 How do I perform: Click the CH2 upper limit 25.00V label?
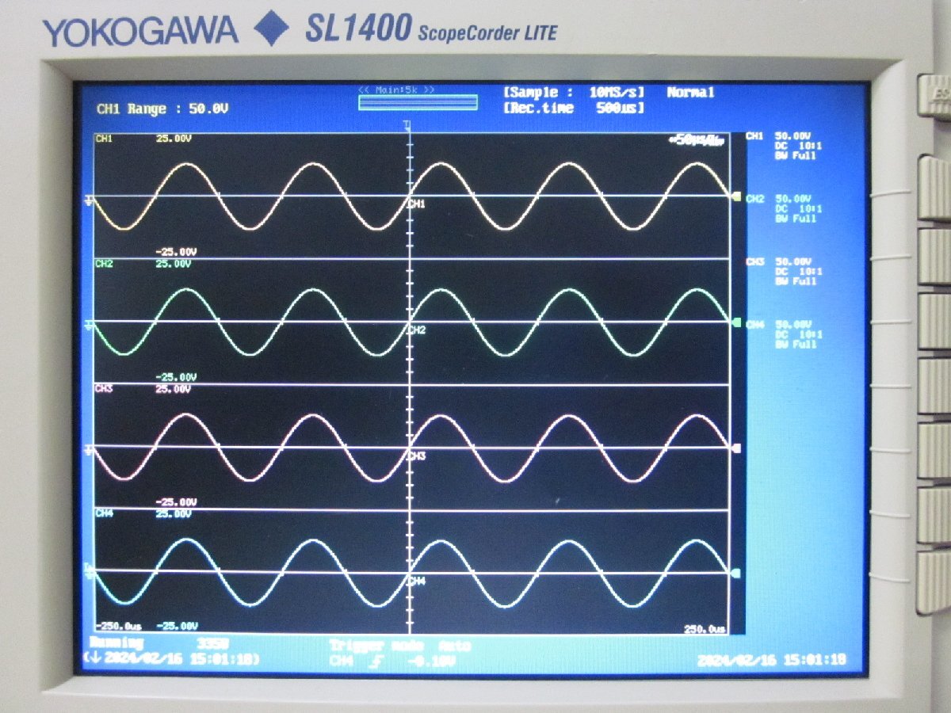174,264
